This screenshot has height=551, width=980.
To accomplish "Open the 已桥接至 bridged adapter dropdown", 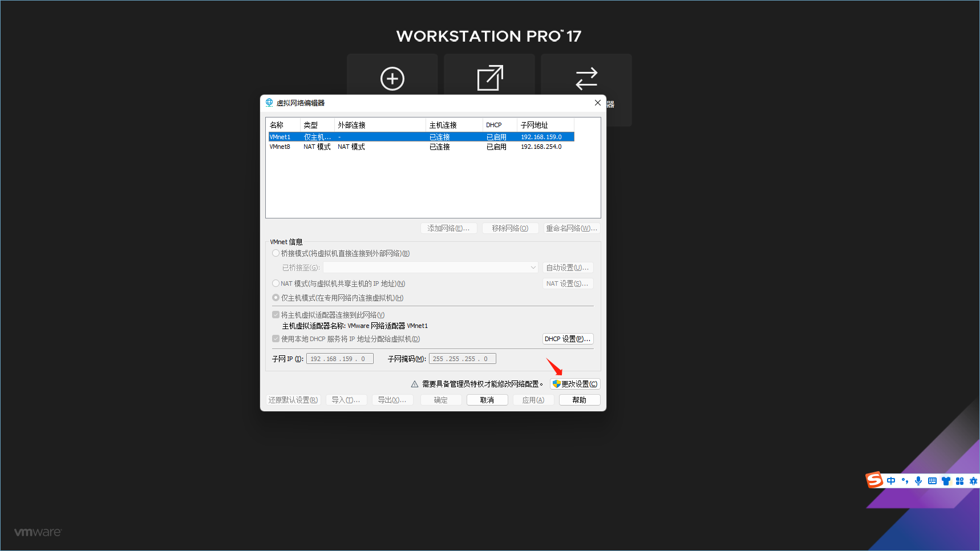I will [431, 268].
